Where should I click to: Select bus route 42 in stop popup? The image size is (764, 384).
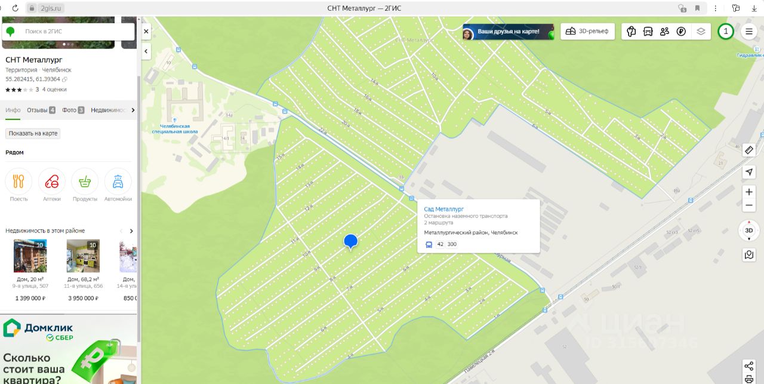click(440, 244)
